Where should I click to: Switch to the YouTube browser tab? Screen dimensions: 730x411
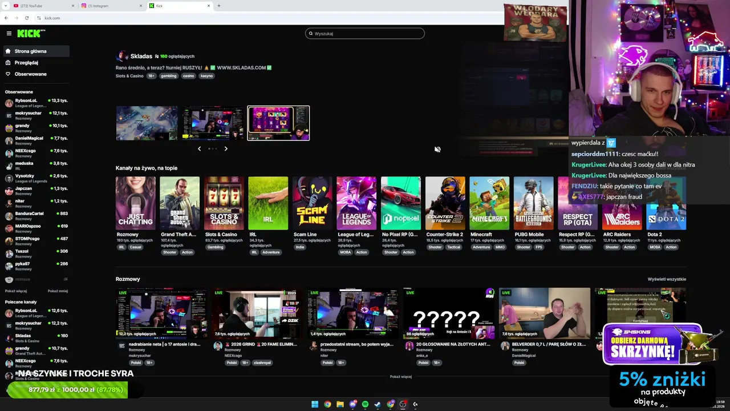42,6
